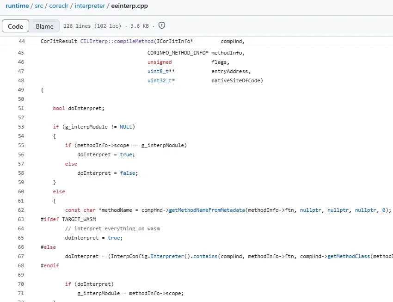
Task: Select line number 44 in sticky header
Action: coord(22,41)
